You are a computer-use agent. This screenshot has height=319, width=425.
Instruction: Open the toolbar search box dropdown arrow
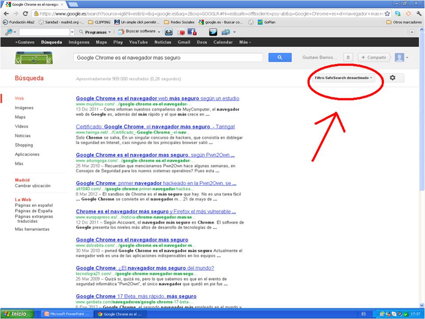click(72, 32)
